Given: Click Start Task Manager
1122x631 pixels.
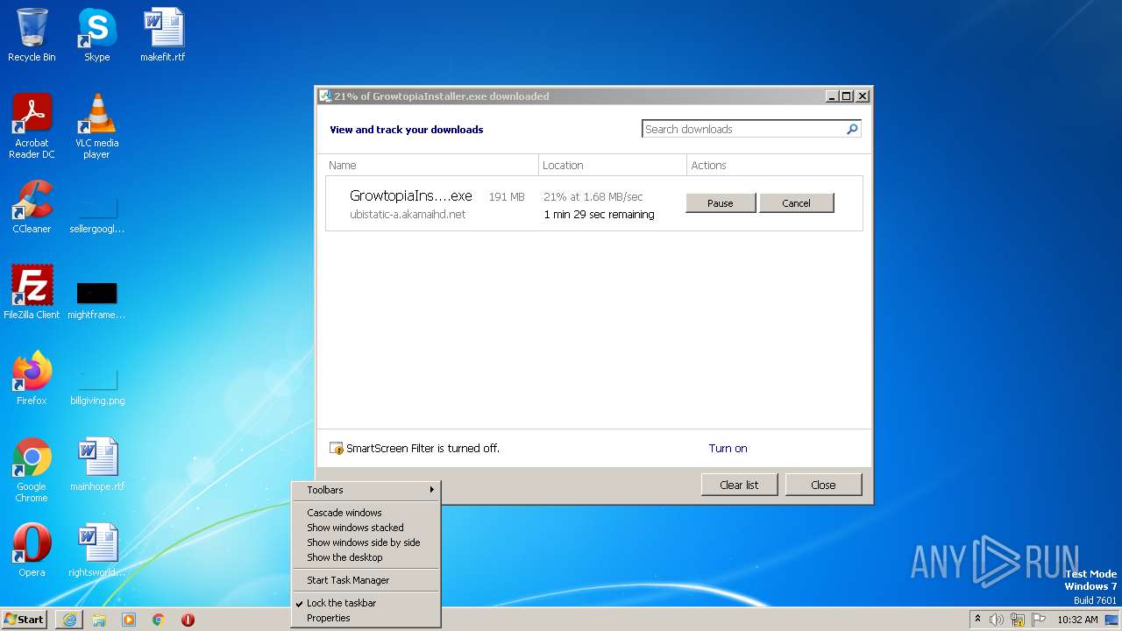Looking at the screenshot, I should pyautogui.click(x=366, y=580).
